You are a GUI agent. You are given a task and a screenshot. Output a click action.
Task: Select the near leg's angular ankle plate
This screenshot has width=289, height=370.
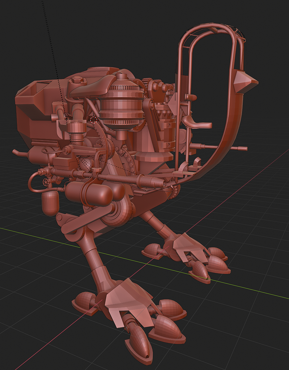128,302
